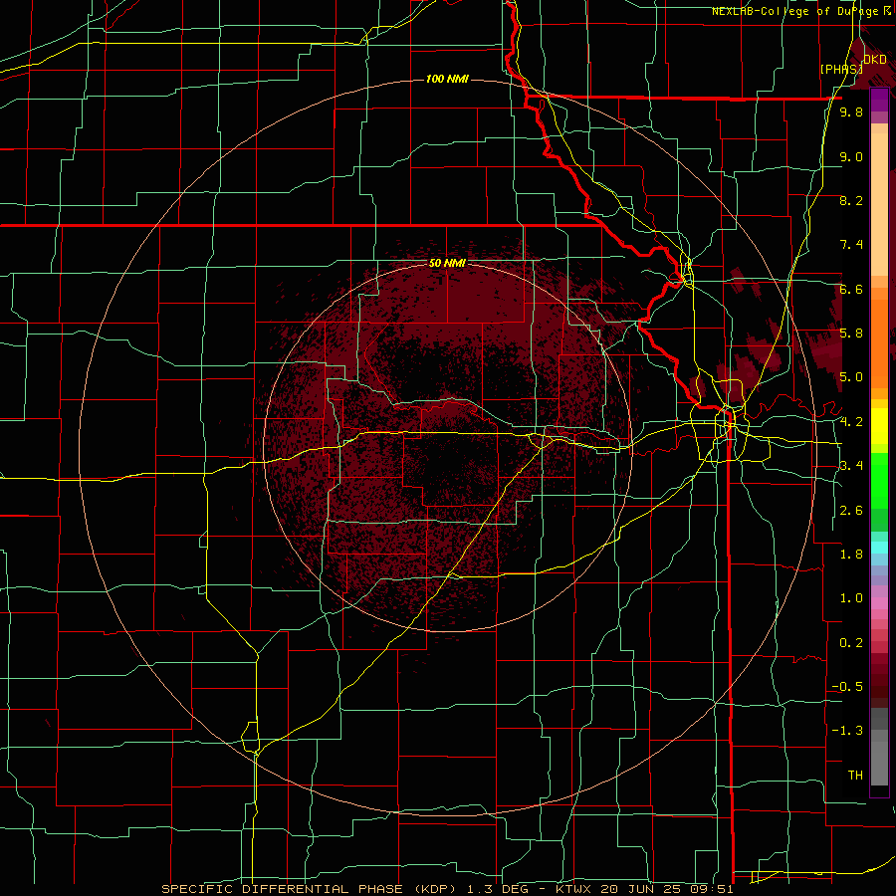The image size is (896, 896).
Task: Pick the bright yellow segment of color bar
Action: coord(879,426)
